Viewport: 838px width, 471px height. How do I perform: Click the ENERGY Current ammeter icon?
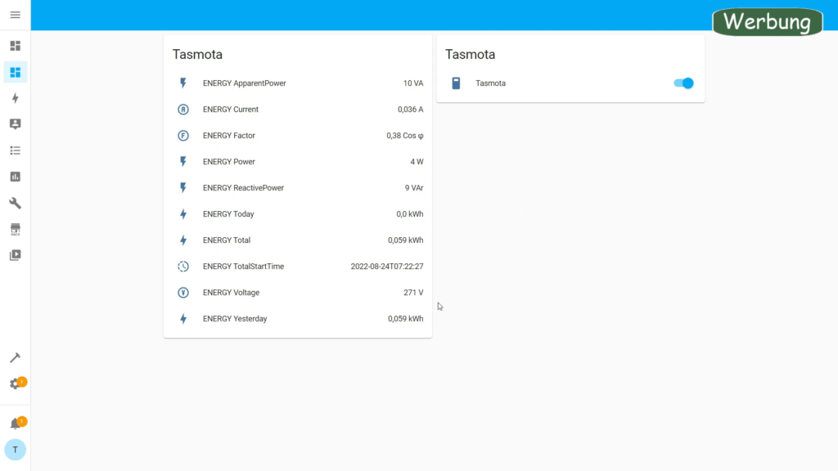point(183,110)
